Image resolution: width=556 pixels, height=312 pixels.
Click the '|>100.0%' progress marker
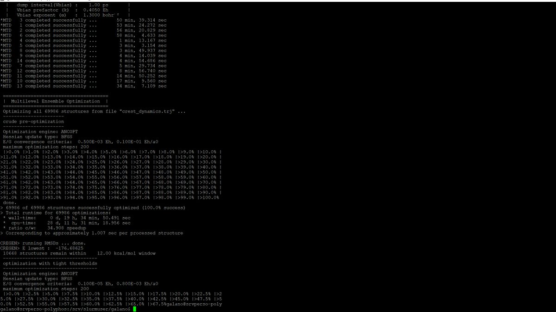pos(208,197)
